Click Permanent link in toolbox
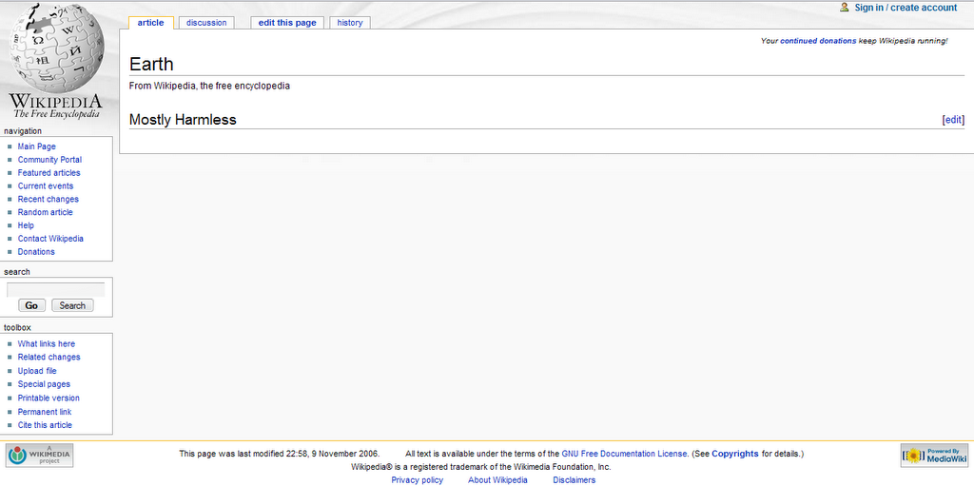This screenshot has width=974, height=486. pos(45,412)
